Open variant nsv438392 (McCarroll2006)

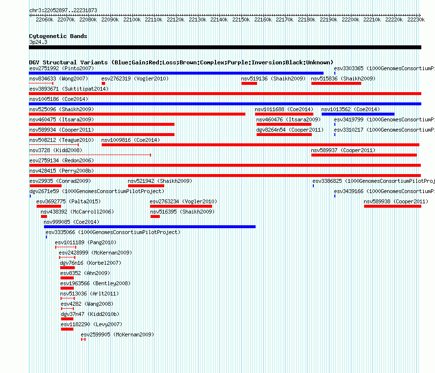[77, 212]
